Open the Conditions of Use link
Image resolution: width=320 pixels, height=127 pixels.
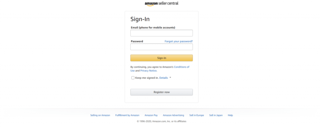(x=160, y=69)
